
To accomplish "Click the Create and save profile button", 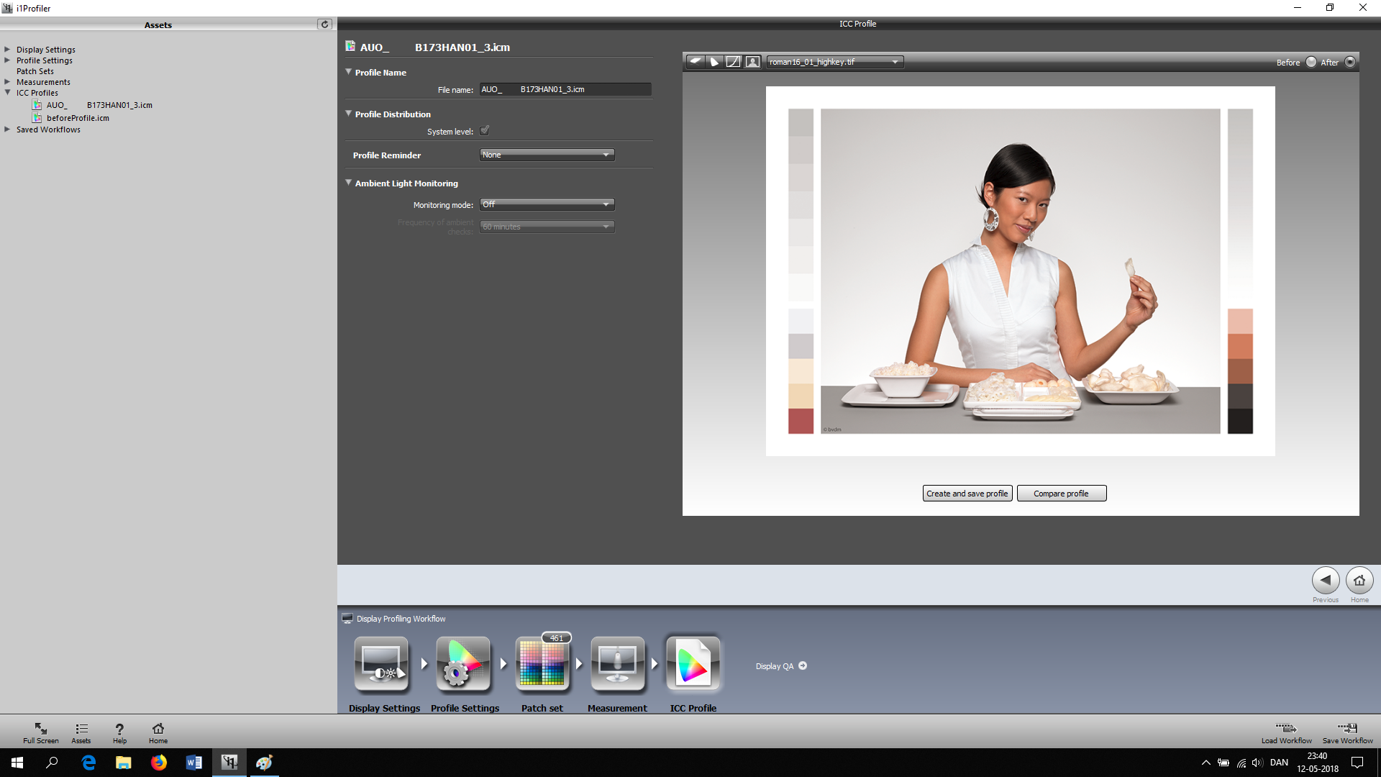I will pyautogui.click(x=967, y=493).
